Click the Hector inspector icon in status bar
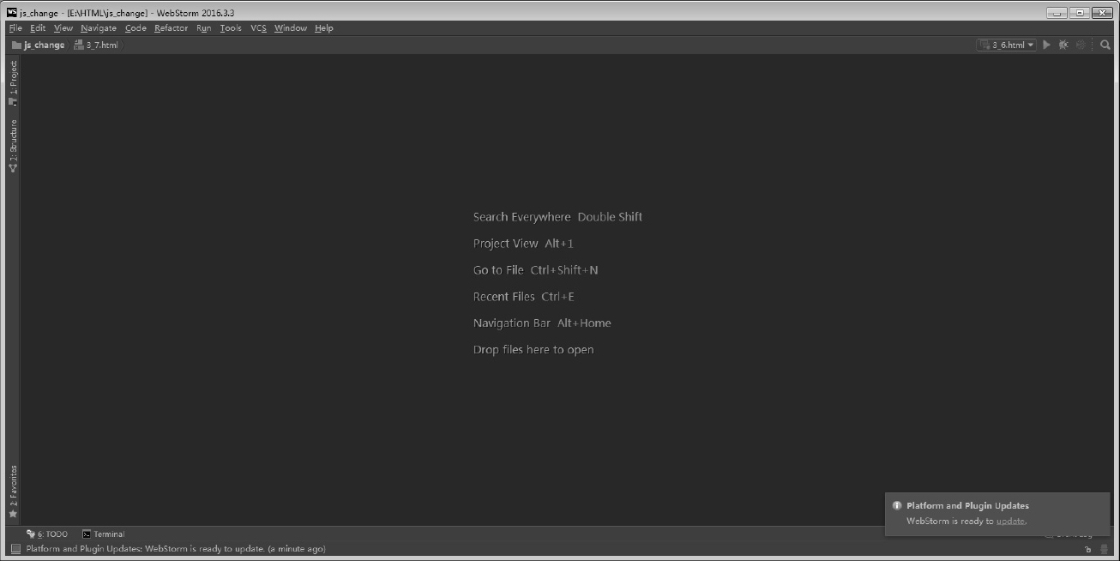The width and height of the screenshot is (1120, 561). [x=1105, y=549]
